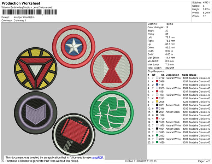Click the black swatch beside stitch count 7831
Image resolution: width=212 pixels, height=164 pixels.
pyautogui.click(x=157, y=105)
